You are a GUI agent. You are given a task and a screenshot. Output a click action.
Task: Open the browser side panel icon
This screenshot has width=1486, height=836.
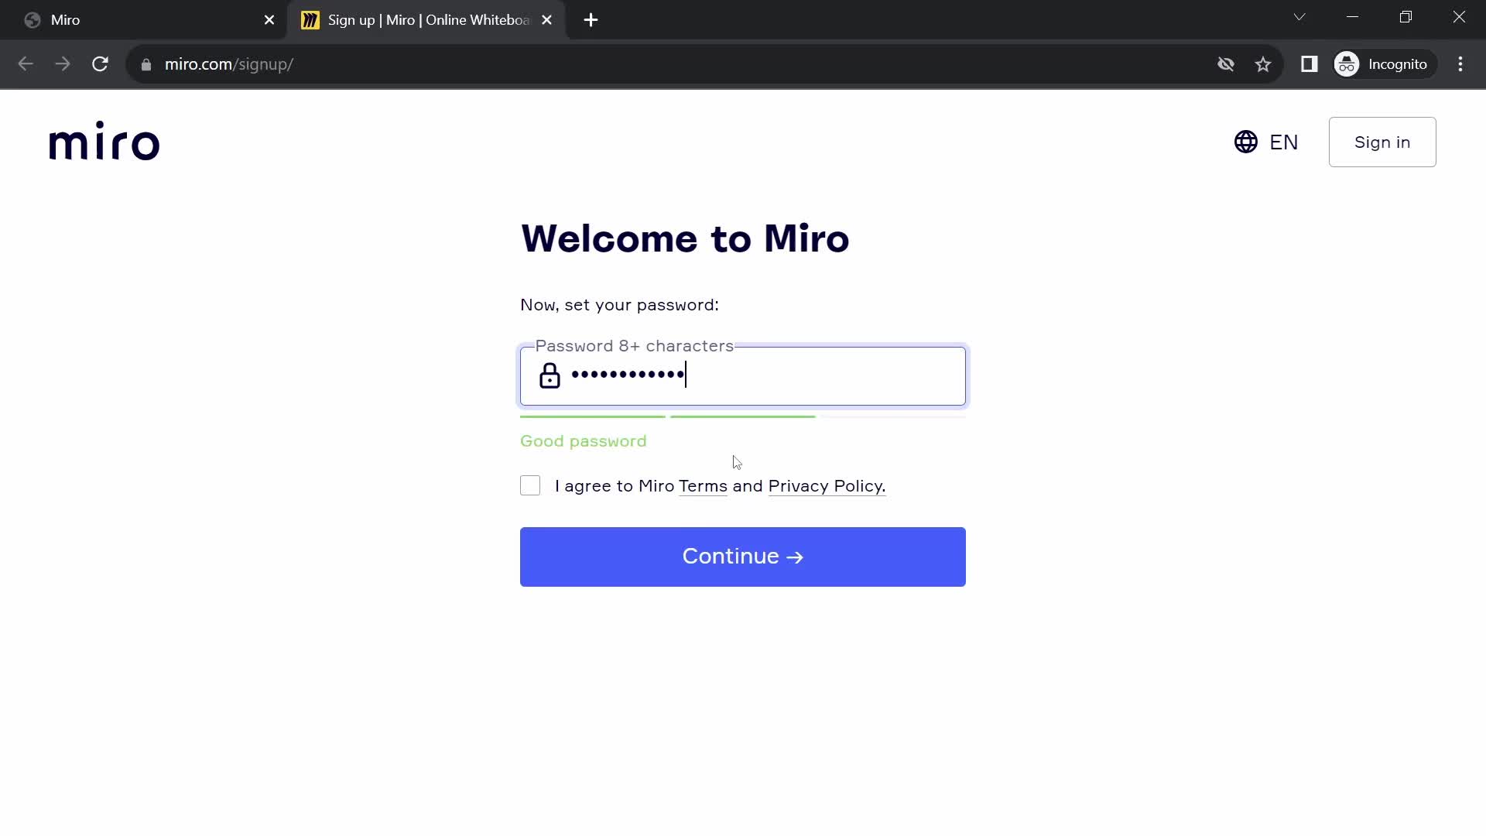point(1309,64)
